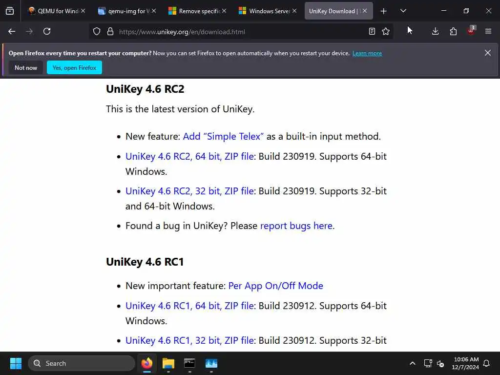Open Firefox View icon at tab strip start
500x375 pixels.
click(10, 11)
